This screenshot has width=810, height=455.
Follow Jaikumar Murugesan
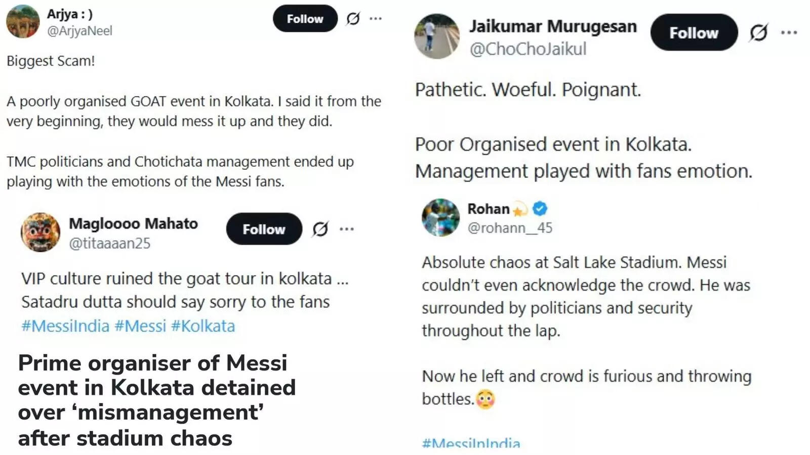point(694,33)
